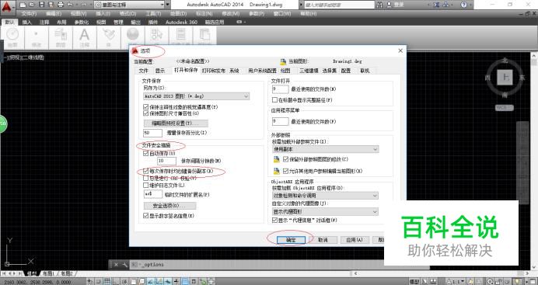Toggle 显示数字签名信息 checkbox

click(146, 216)
